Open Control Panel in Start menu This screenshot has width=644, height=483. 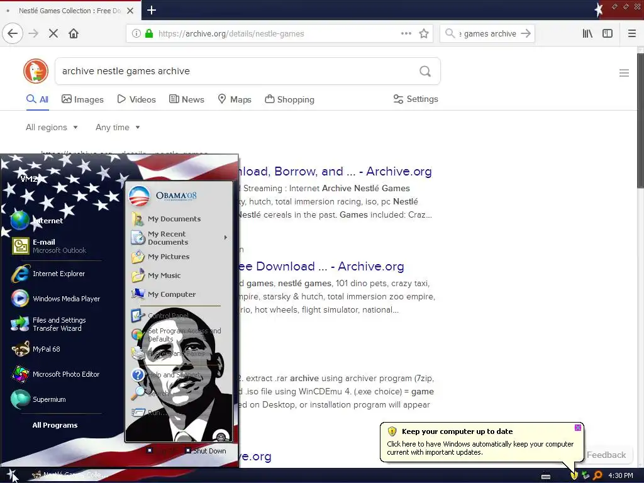[160, 316]
